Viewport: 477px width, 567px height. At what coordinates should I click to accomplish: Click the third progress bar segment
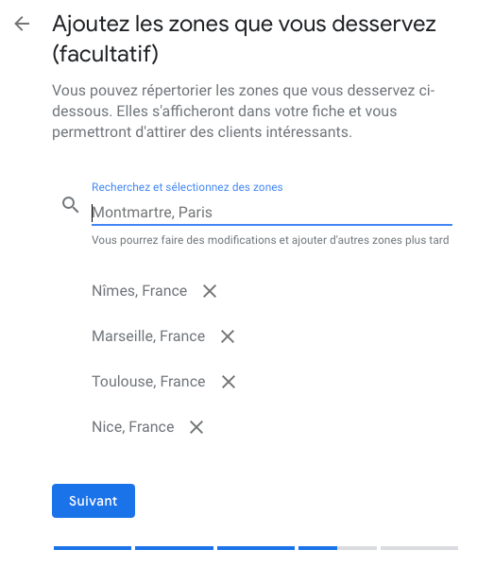(256, 548)
